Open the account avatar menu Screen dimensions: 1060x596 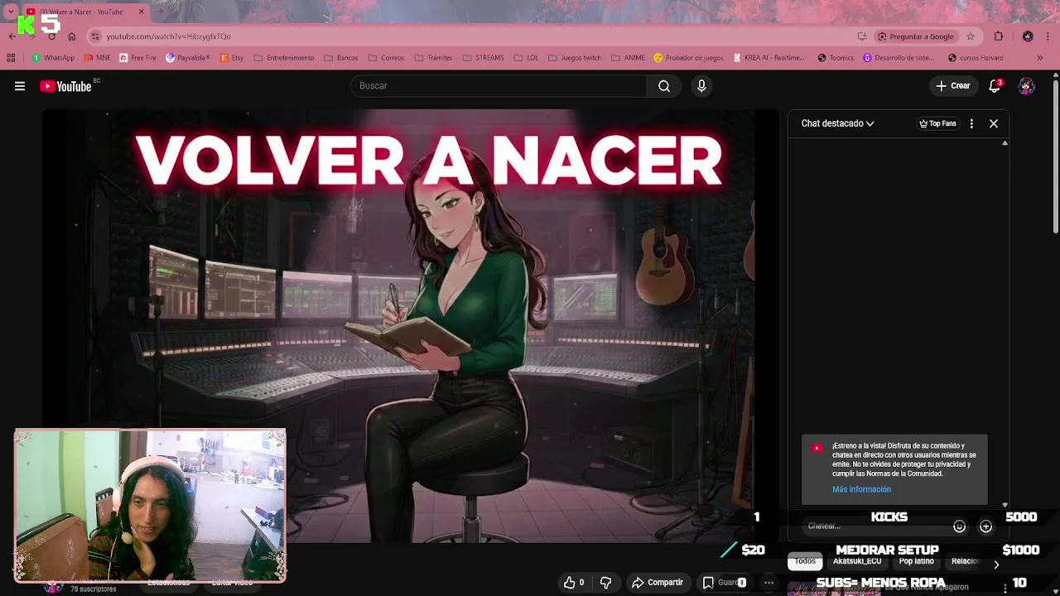coord(1026,86)
